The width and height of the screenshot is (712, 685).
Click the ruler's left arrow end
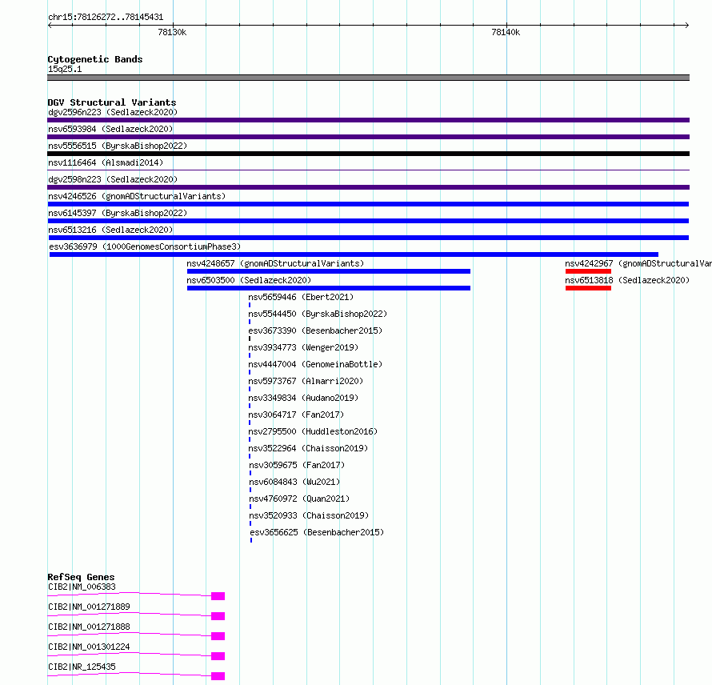pos(50,25)
